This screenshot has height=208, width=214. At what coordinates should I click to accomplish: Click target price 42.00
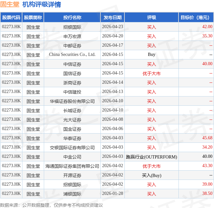point(207,27)
